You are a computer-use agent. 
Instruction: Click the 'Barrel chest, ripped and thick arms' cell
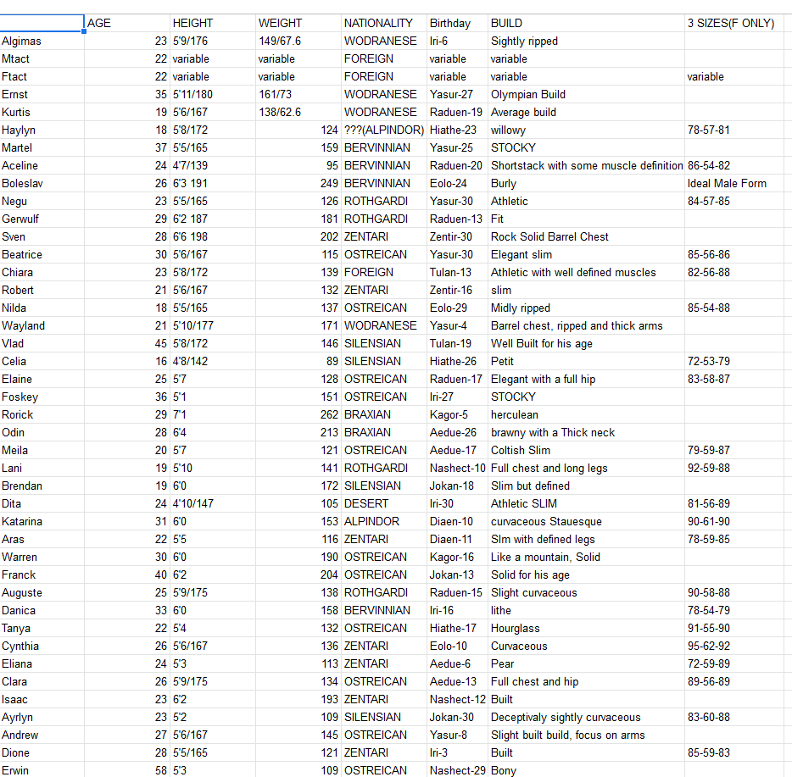pyautogui.click(x=587, y=325)
